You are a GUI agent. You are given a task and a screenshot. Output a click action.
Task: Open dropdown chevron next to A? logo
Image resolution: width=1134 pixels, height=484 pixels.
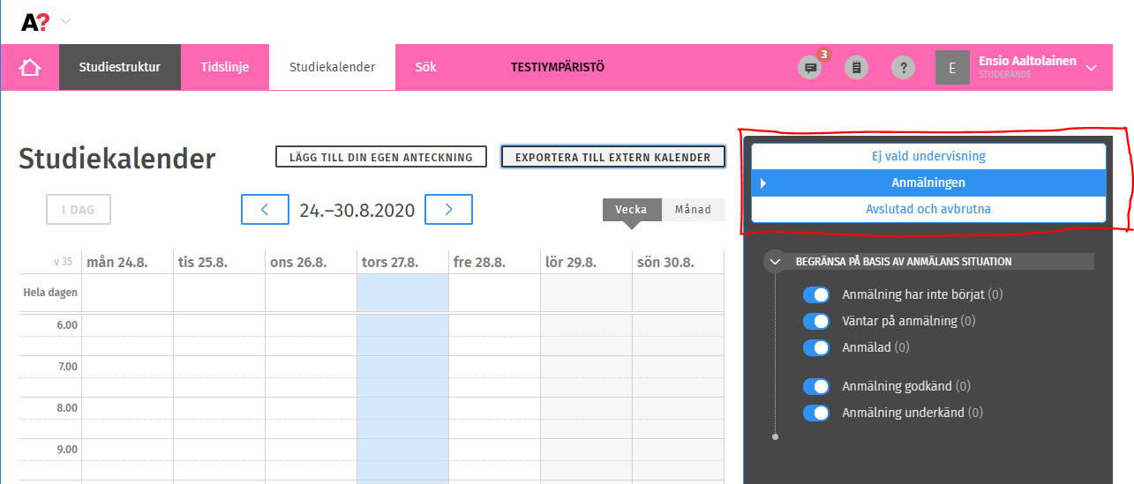[x=66, y=21]
